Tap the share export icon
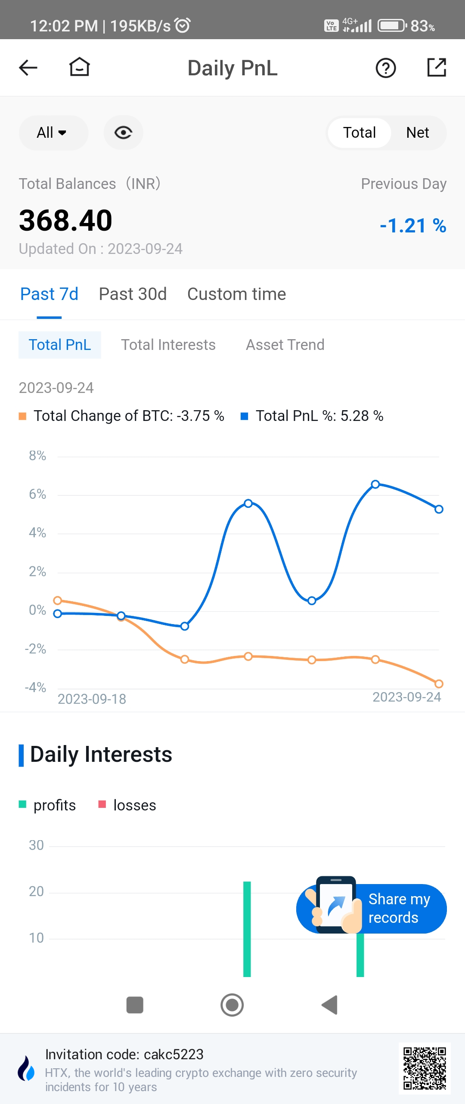Image resolution: width=465 pixels, height=1104 pixels. (436, 68)
